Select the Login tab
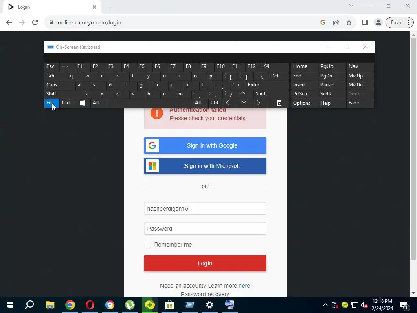 coord(52,7)
